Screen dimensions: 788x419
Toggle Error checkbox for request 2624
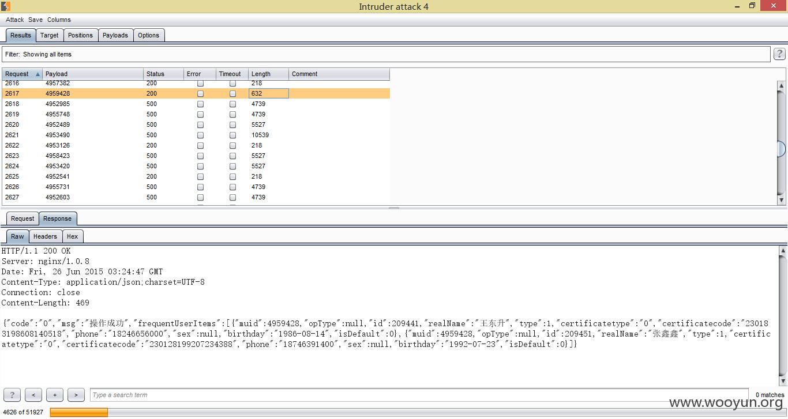[x=200, y=166]
